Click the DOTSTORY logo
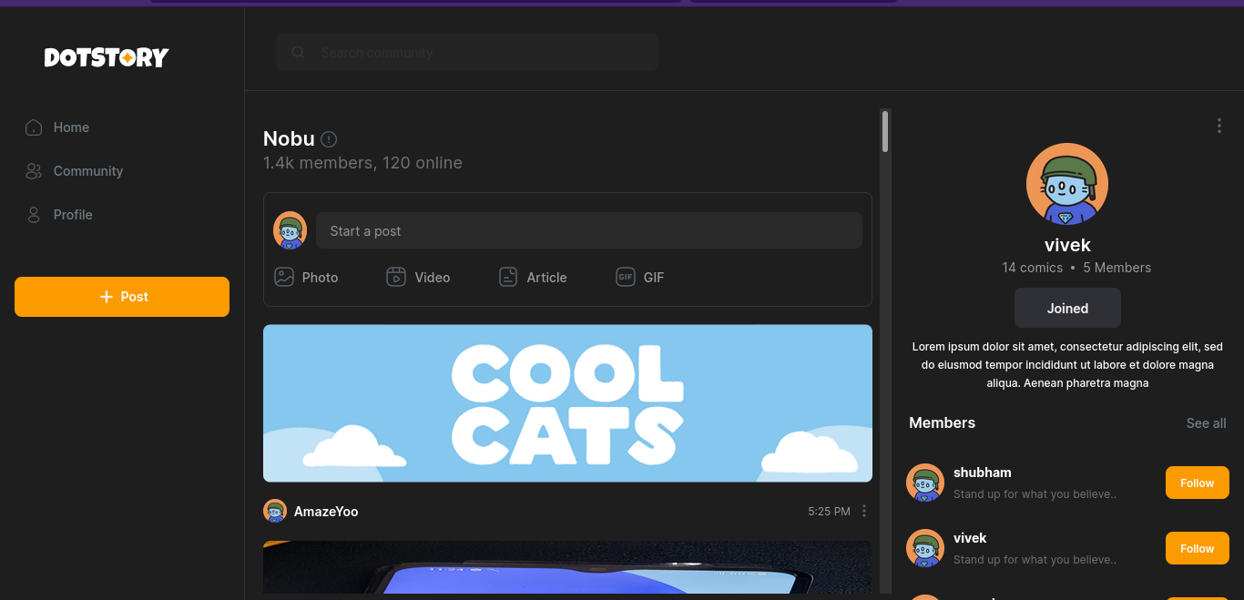Viewport: 1244px width, 600px height. pos(107,57)
